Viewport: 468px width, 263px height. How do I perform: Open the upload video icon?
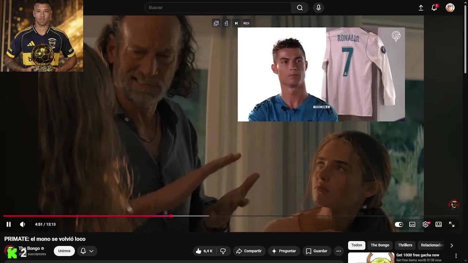click(x=421, y=8)
